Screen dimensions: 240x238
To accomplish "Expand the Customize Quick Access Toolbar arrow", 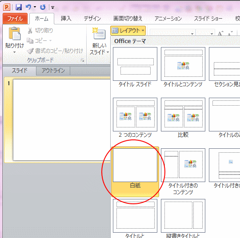I will 52,7.
